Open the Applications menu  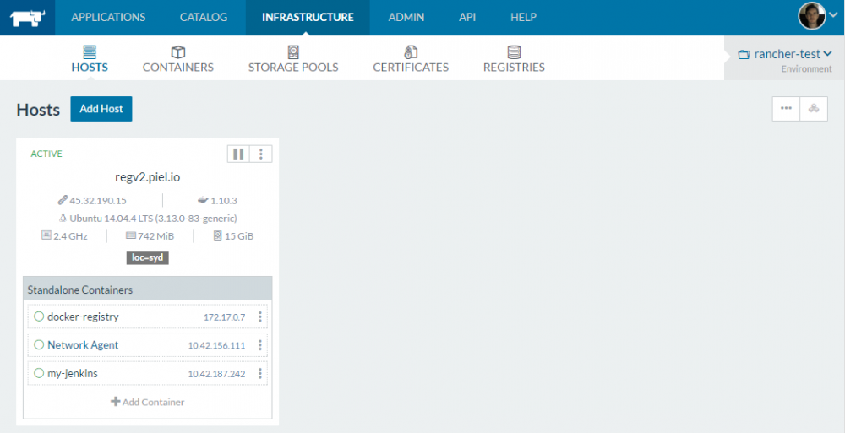pos(108,17)
